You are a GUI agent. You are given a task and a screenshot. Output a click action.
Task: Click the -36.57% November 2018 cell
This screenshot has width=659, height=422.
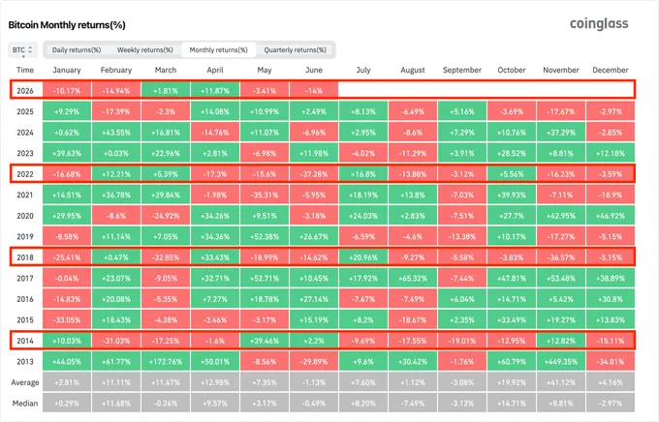tap(561, 257)
